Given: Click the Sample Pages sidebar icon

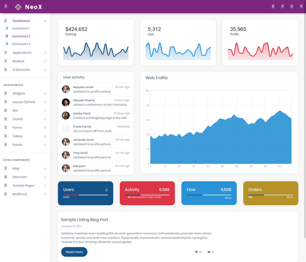Looking at the screenshot, I should coord(6,185).
